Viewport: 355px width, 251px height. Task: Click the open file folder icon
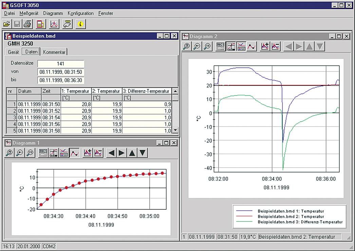pyautogui.click(x=6, y=24)
